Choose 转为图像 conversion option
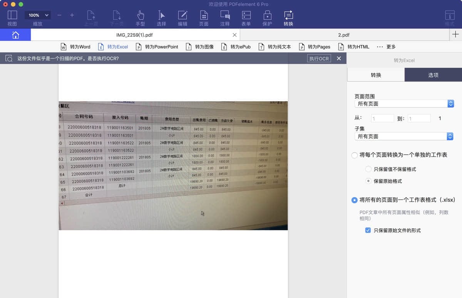This screenshot has width=462, height=298. point(199,47)
